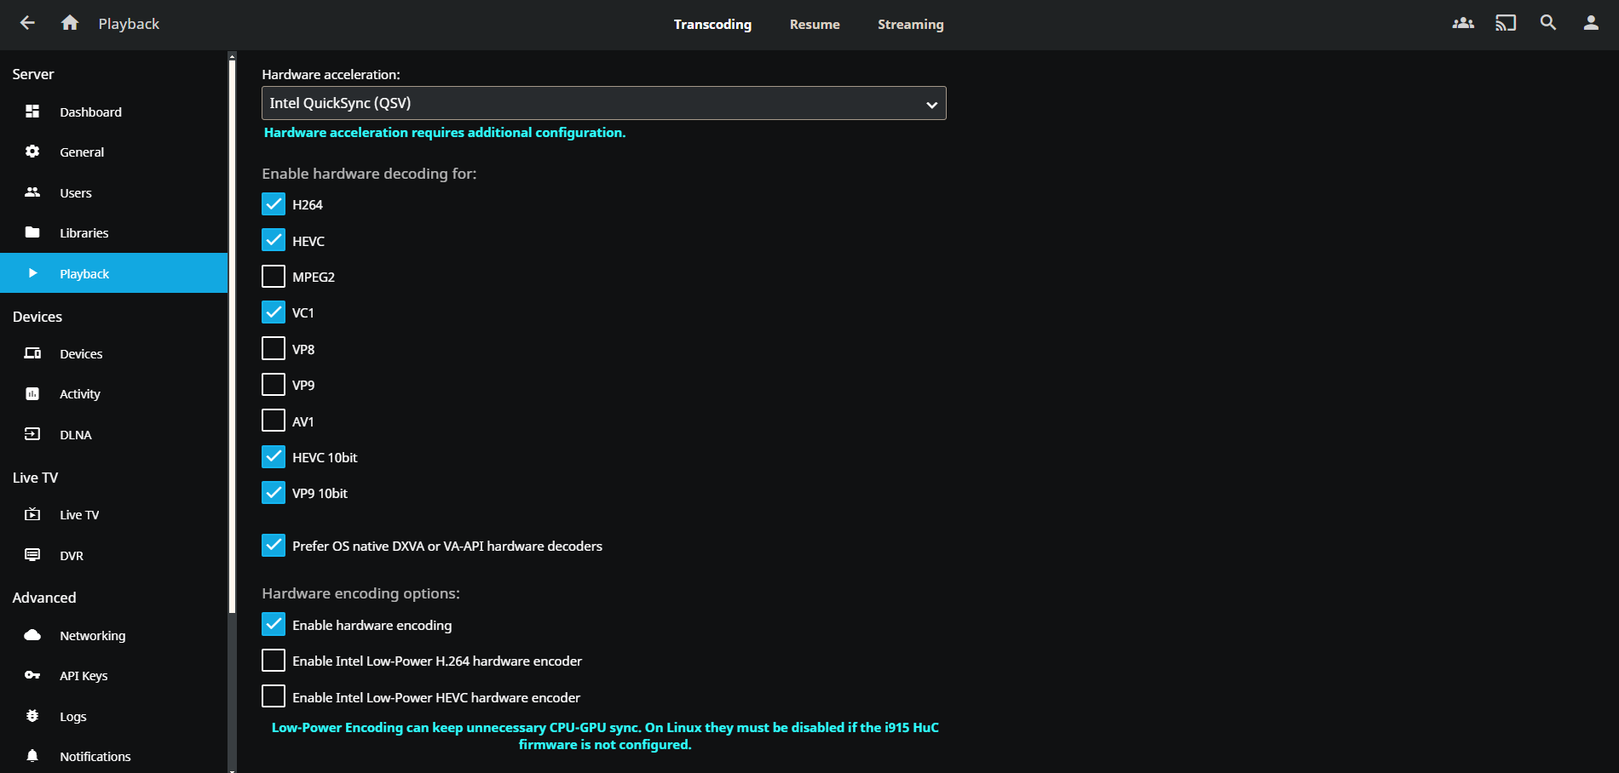Screen dimensions: 1619x773
Task: Click the sidebar vertical scrollbar
Action: (x=232, y=341)
